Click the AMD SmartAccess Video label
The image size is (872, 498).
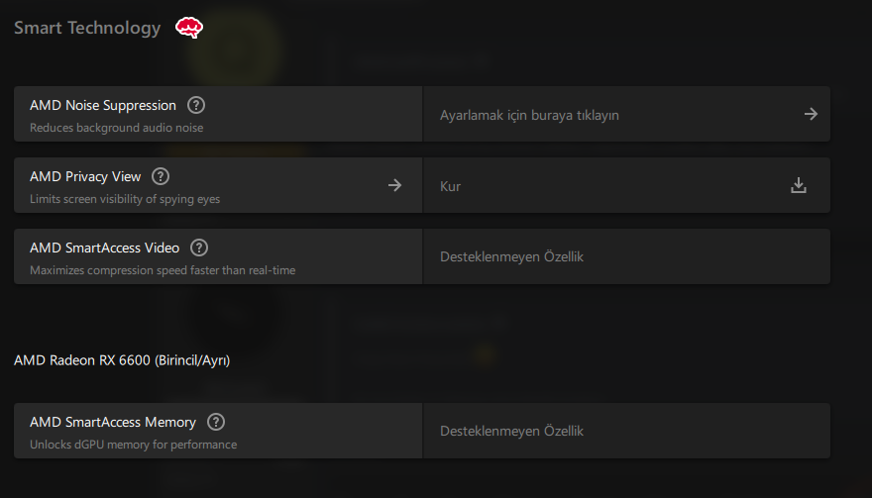tap(104, 248)
